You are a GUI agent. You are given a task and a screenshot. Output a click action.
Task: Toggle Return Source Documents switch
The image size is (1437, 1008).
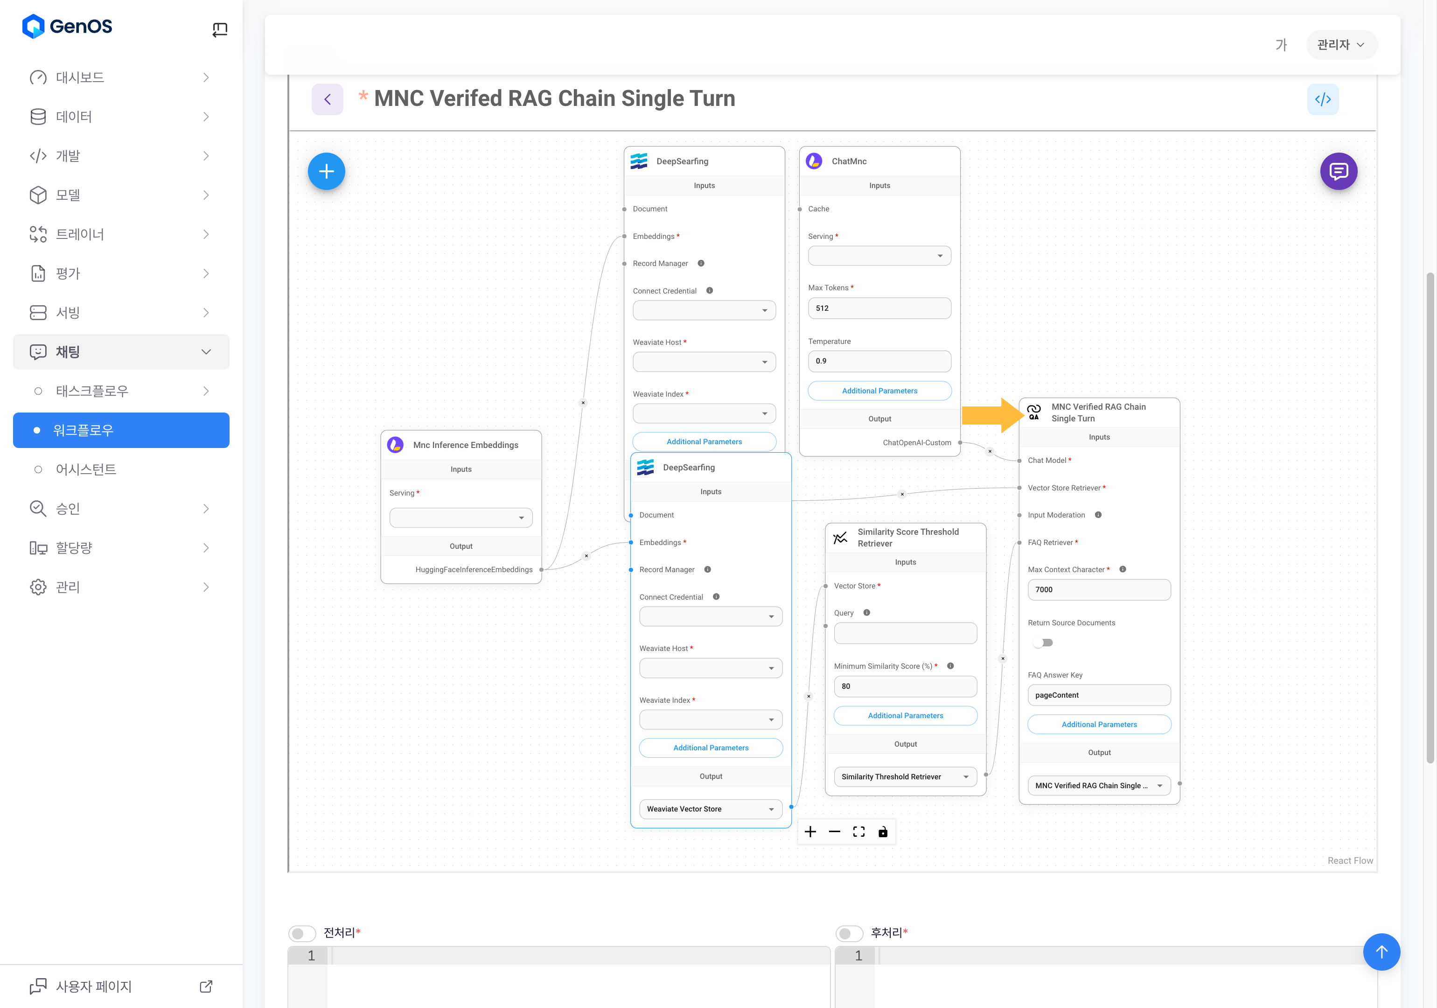point(1043,642)
